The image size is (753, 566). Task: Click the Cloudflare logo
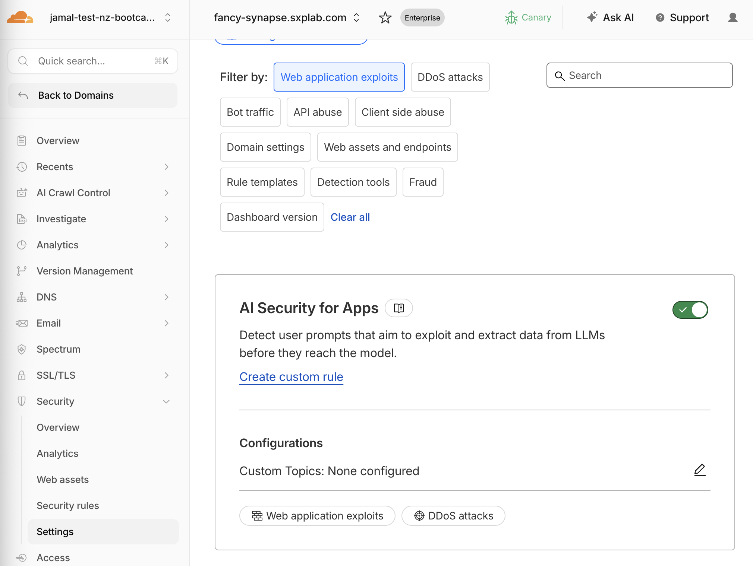pyautogui.click(x=20, y=18)
